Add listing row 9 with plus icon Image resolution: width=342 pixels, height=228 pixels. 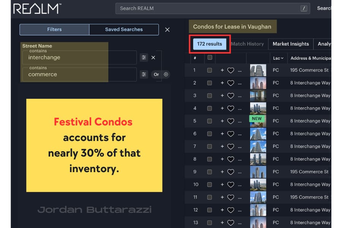point(222,172)
